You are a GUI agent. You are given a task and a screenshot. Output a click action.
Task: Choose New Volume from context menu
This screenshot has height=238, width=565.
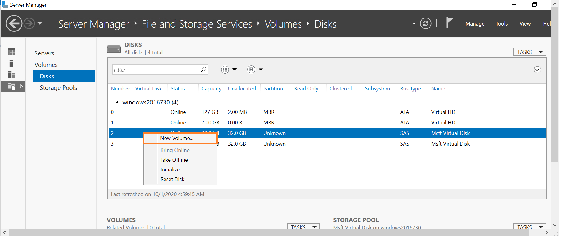pyautogui.click(x=177, y=138)
